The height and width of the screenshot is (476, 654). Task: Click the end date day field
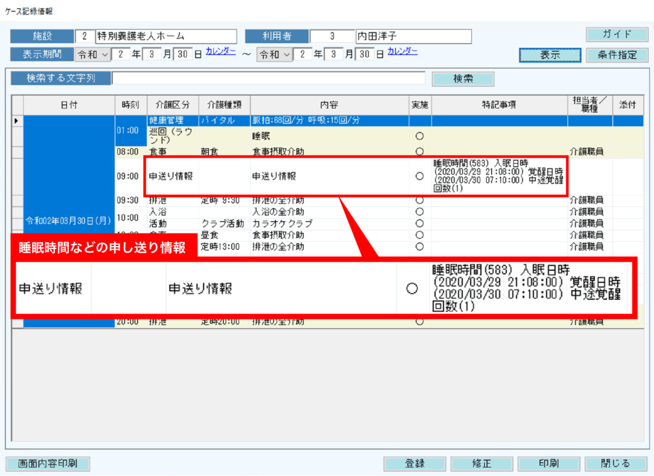(x=365, y=55)
